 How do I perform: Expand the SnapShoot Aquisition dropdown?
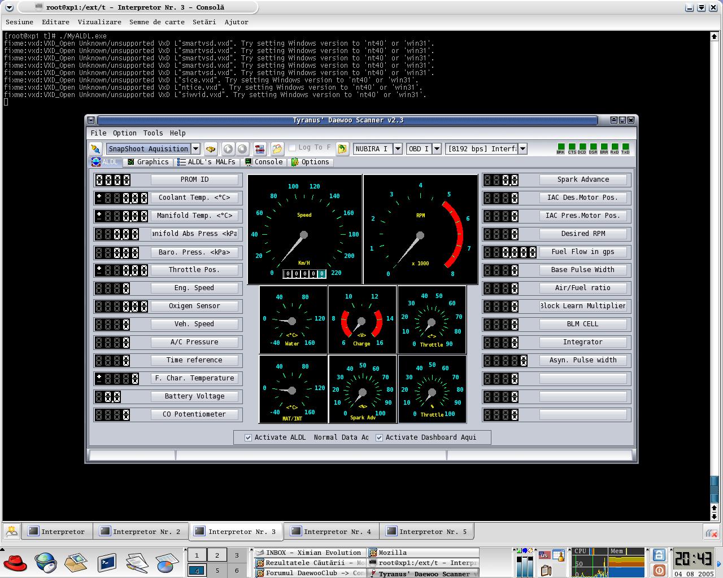[195, 149]
